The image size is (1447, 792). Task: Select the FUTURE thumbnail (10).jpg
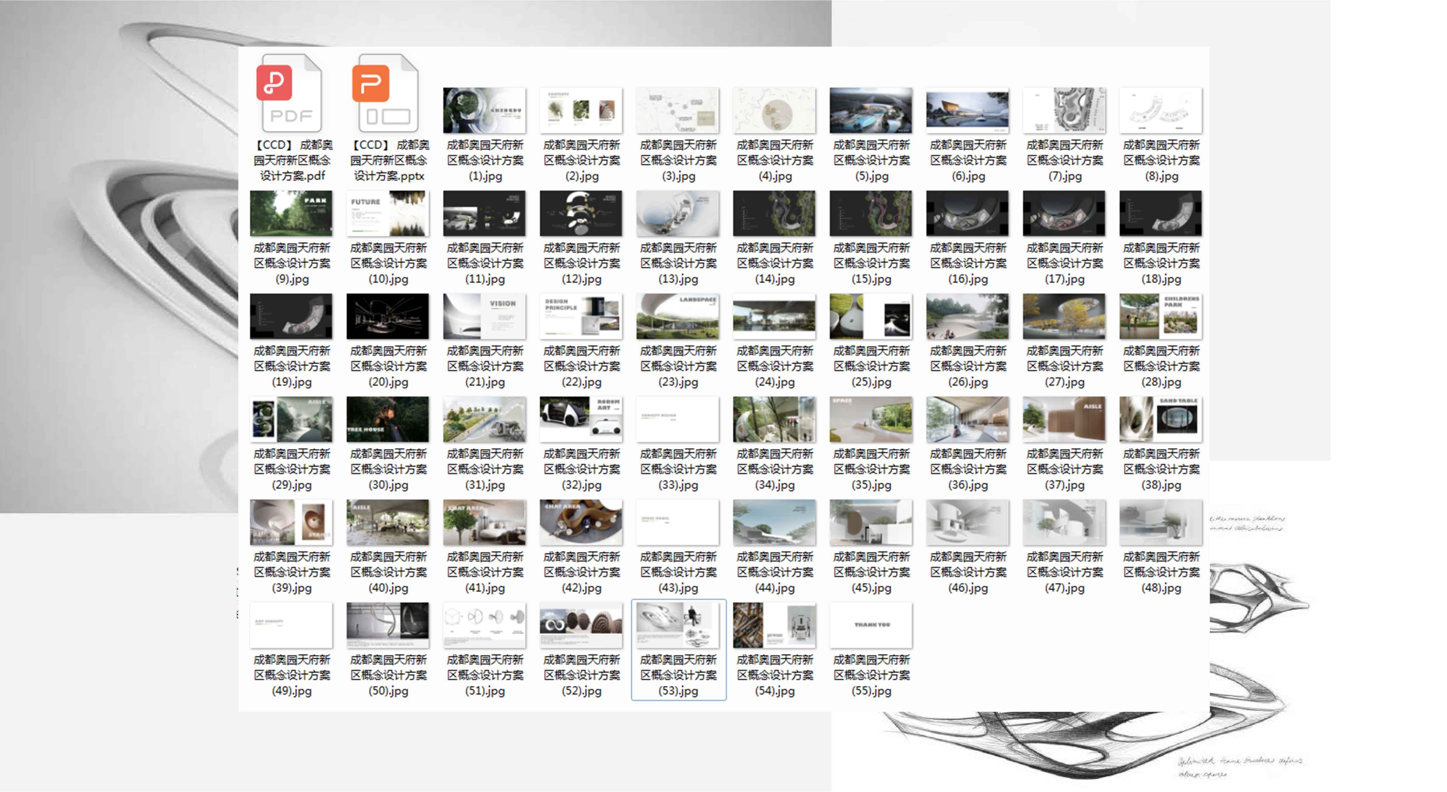[388, 213]
